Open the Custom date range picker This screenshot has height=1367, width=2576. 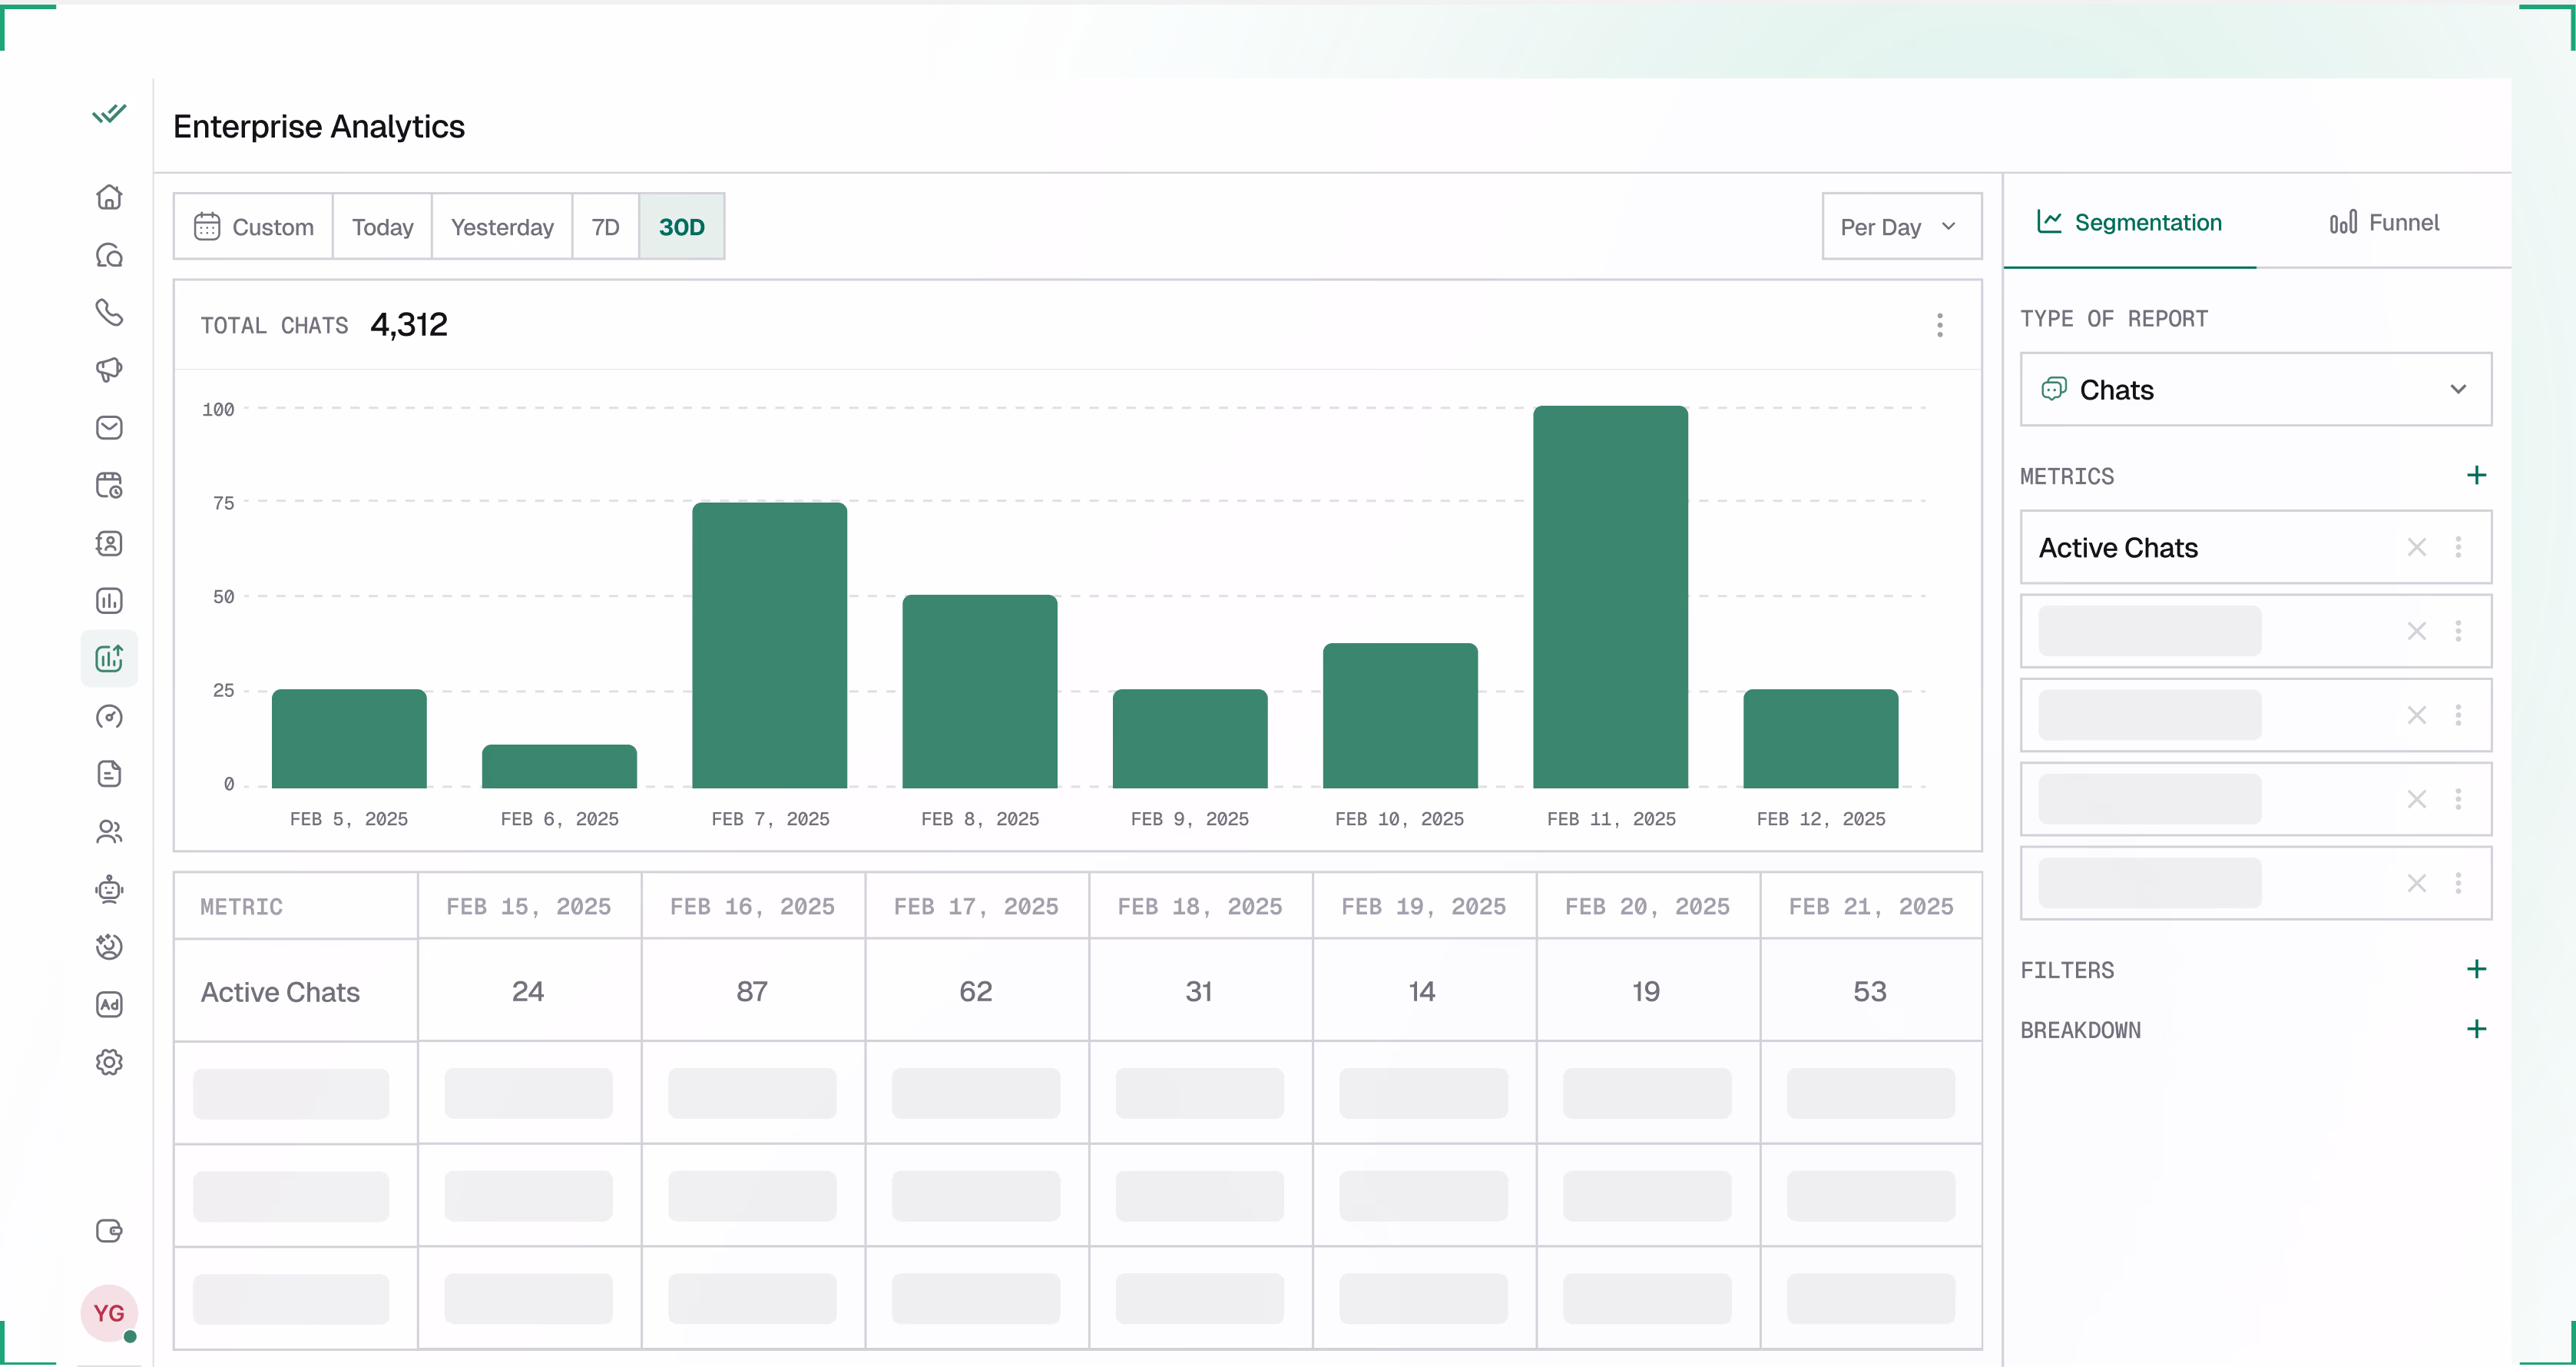point(253,226)
